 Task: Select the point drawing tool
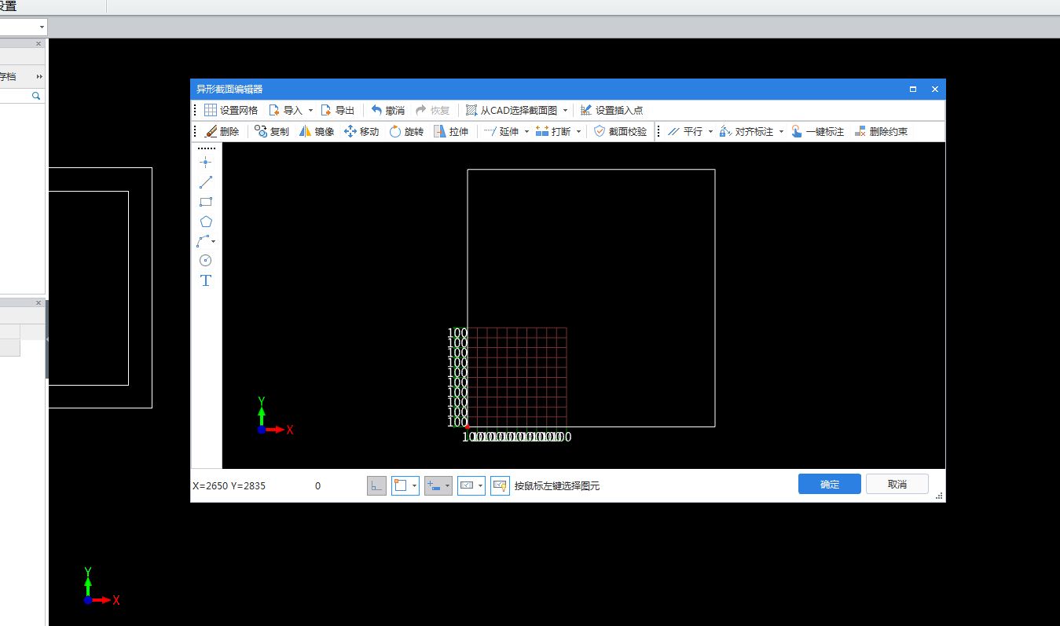tap(206, 162)
